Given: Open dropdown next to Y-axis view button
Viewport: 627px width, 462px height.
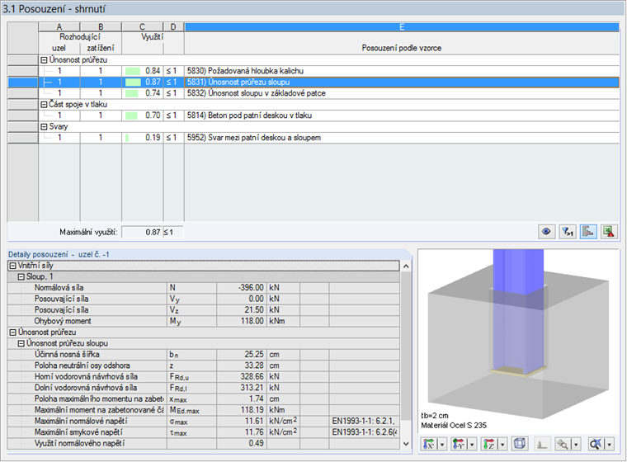Looking at the screenshot, I should 472,444.
